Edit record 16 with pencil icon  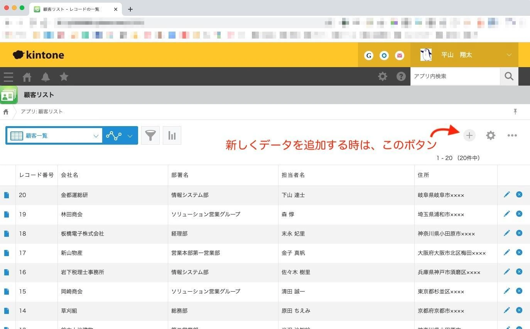coord(507,272)
